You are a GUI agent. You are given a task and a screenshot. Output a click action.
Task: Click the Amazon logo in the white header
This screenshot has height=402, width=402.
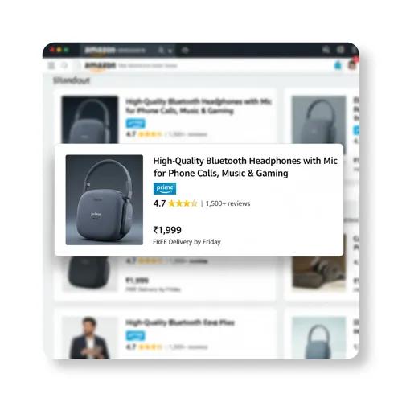(x=100, y=66)
